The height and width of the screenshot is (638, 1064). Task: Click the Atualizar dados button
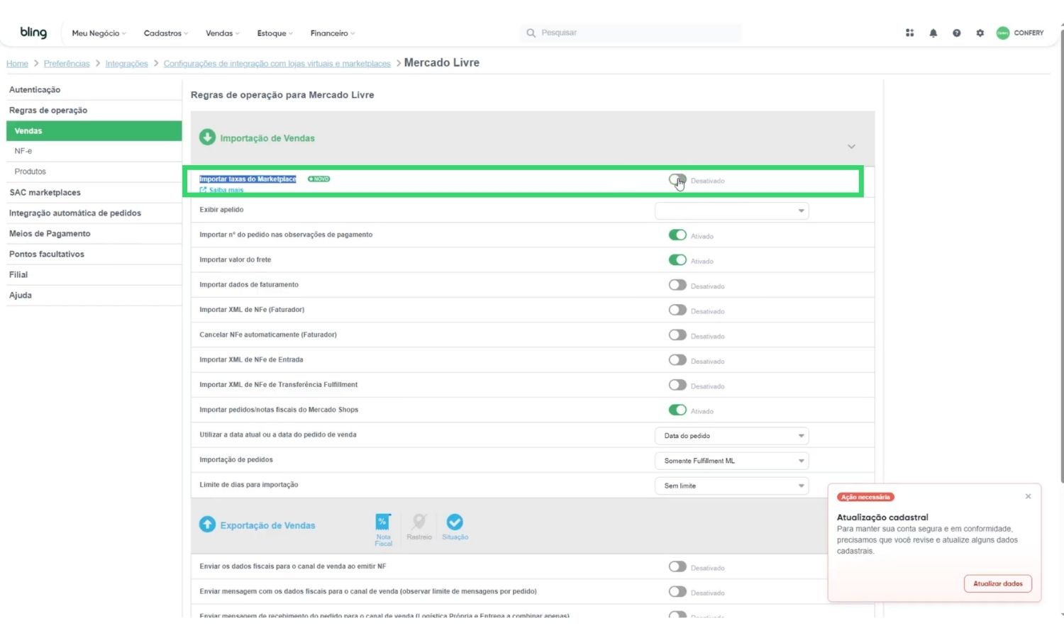tap(997, 583)
